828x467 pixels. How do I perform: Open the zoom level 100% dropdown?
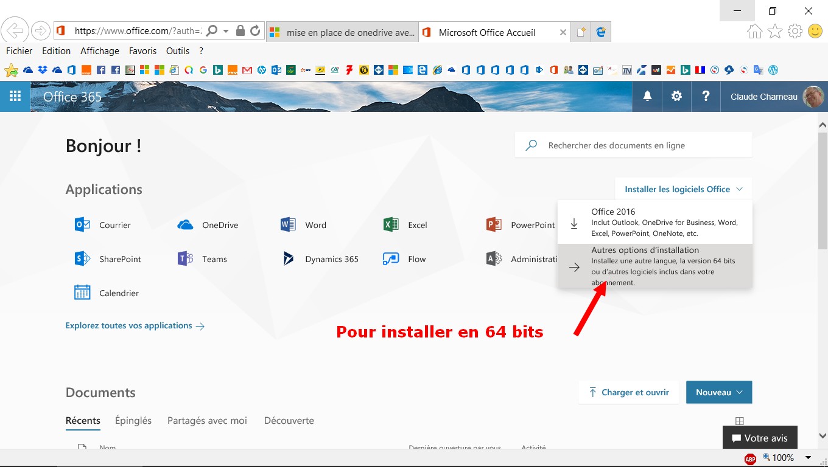(809, 458)
